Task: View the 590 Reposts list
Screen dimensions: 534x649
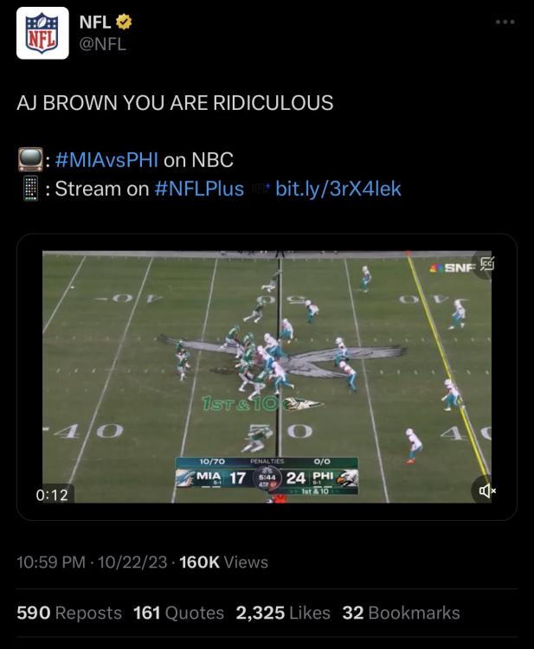Action: pos(69,613)
